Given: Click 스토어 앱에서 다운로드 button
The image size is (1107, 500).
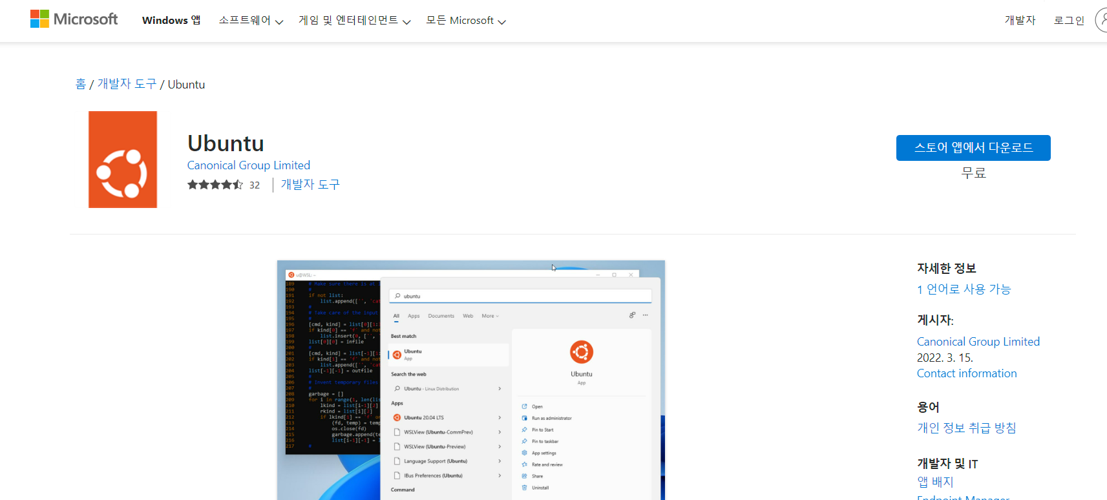Looking at the screenshot, I should (973, 148).
